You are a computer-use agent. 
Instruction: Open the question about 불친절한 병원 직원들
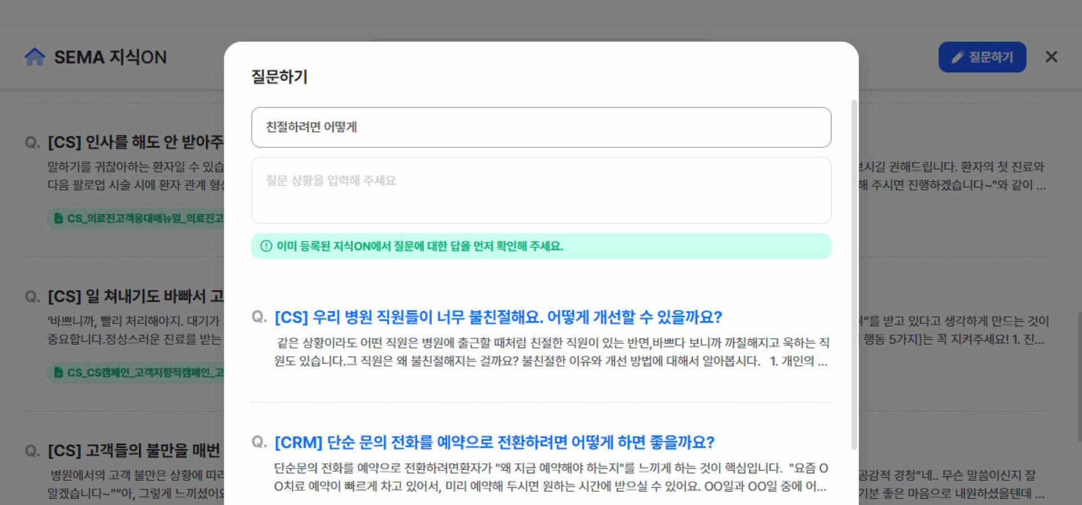coord(498,317)
